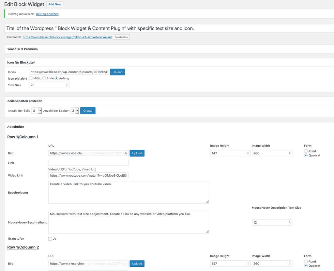
Task: Click the Title Size number field
Action: [x=49, y=85]
